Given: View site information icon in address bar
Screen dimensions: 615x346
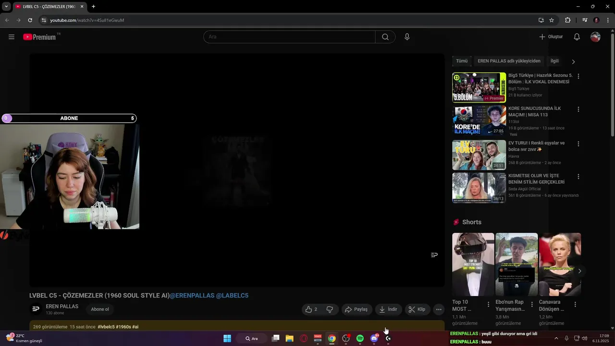Looking at the screenshot, I should [x=44, y=20].
